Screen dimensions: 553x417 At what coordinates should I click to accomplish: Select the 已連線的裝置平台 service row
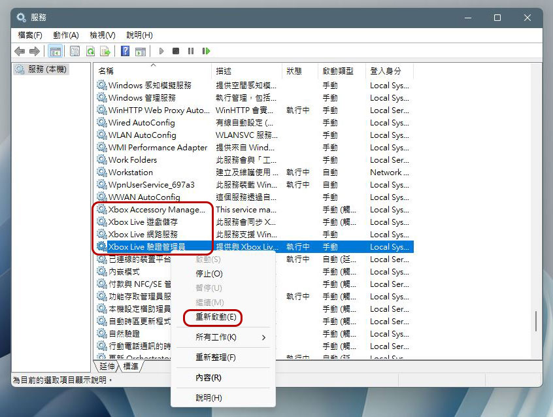[140, 259]
